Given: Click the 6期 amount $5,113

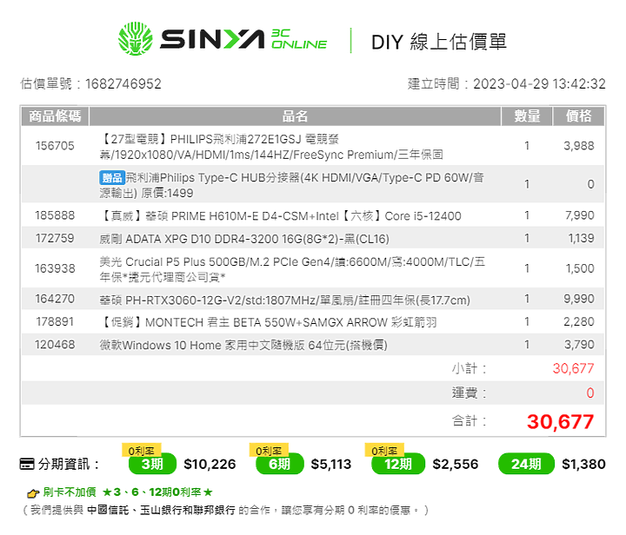Looking at the screenshot, I should click(x=331, y=464).
